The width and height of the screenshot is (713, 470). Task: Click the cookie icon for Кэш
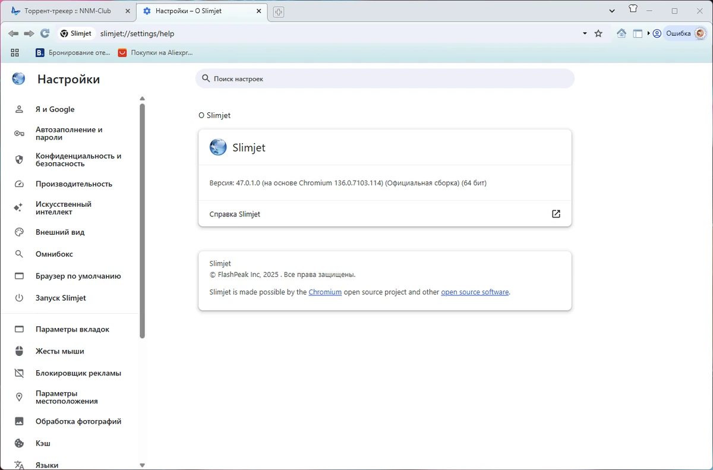point(19,443)
